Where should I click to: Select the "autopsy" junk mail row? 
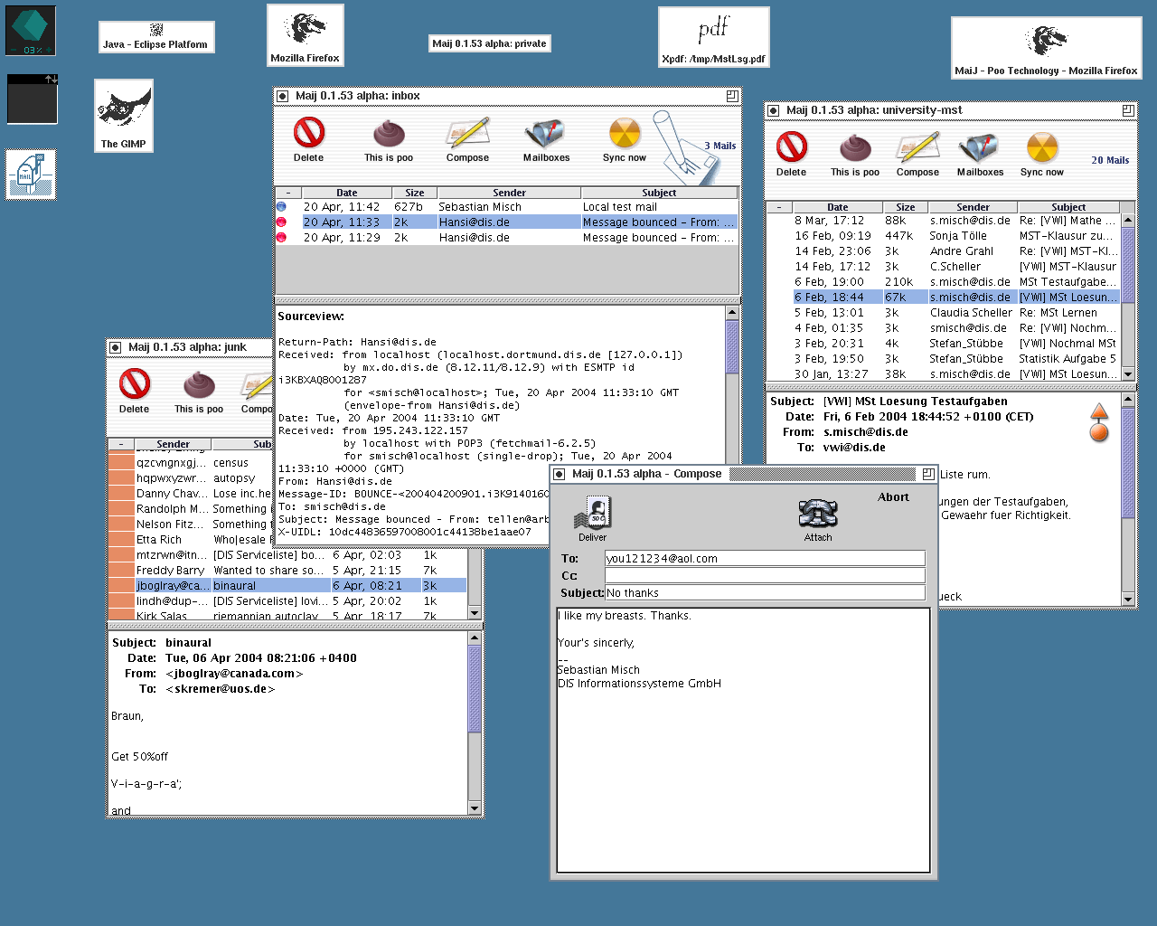(191, 478)
